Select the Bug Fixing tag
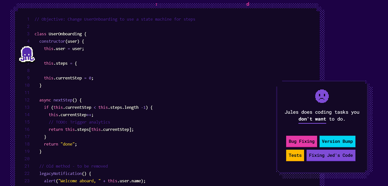The width and height of the screenshot is (388, 186). pyautogui.click(x=301, y=141)
